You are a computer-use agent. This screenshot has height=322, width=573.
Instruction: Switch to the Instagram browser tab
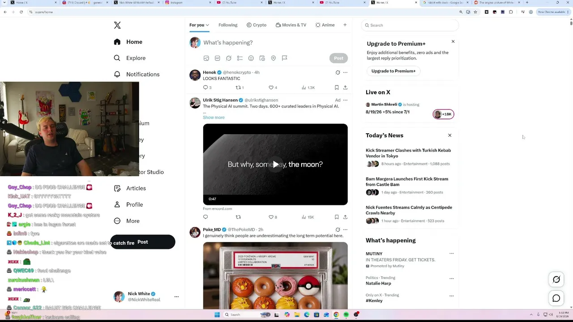pyautogui.click(x=188, y=3)
